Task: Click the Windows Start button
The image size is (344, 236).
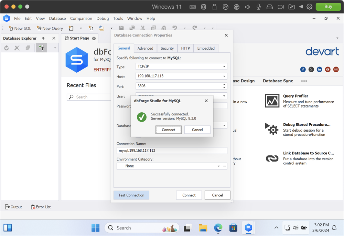Action: tap(95, 228)
